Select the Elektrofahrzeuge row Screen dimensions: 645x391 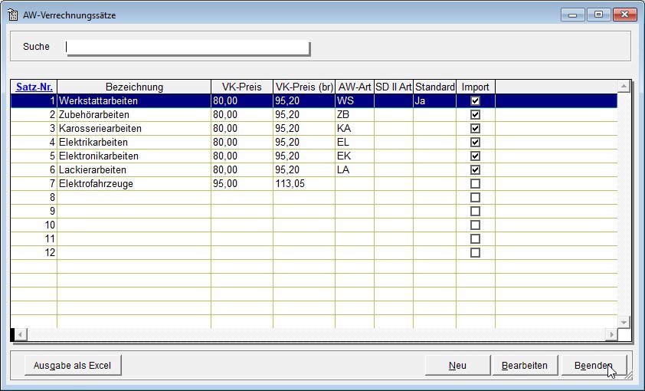tap(314, 183)
